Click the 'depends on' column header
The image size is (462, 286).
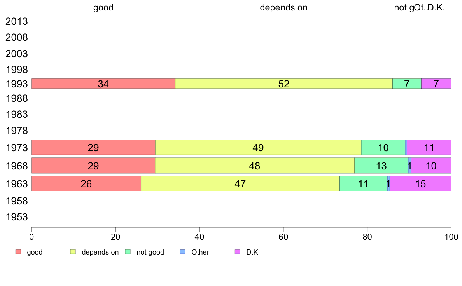coord(283,7)
